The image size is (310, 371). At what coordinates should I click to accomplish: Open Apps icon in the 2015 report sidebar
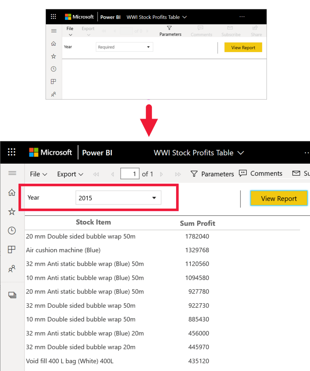coord(12,250)
